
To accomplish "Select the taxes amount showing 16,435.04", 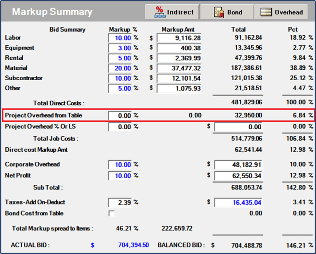I will [238, 202].
